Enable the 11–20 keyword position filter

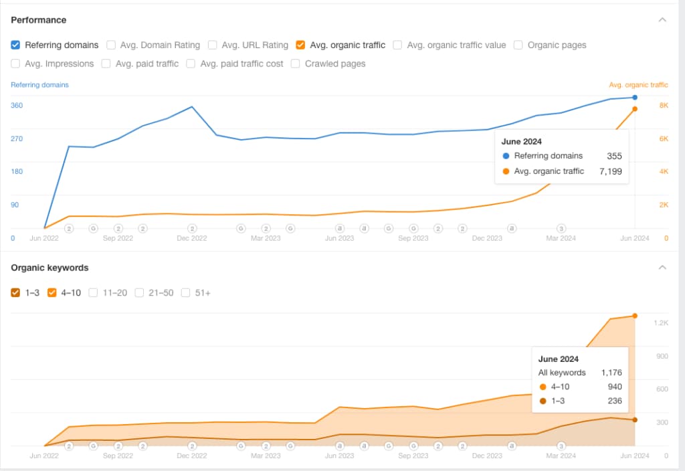click(x=94, y=292)
